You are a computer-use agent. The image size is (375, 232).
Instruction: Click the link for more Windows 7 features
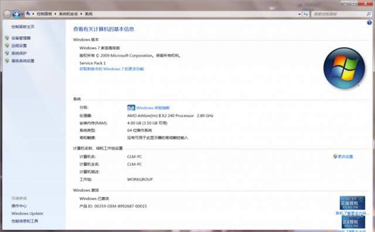pyautogui.click(x=112, y=69)
